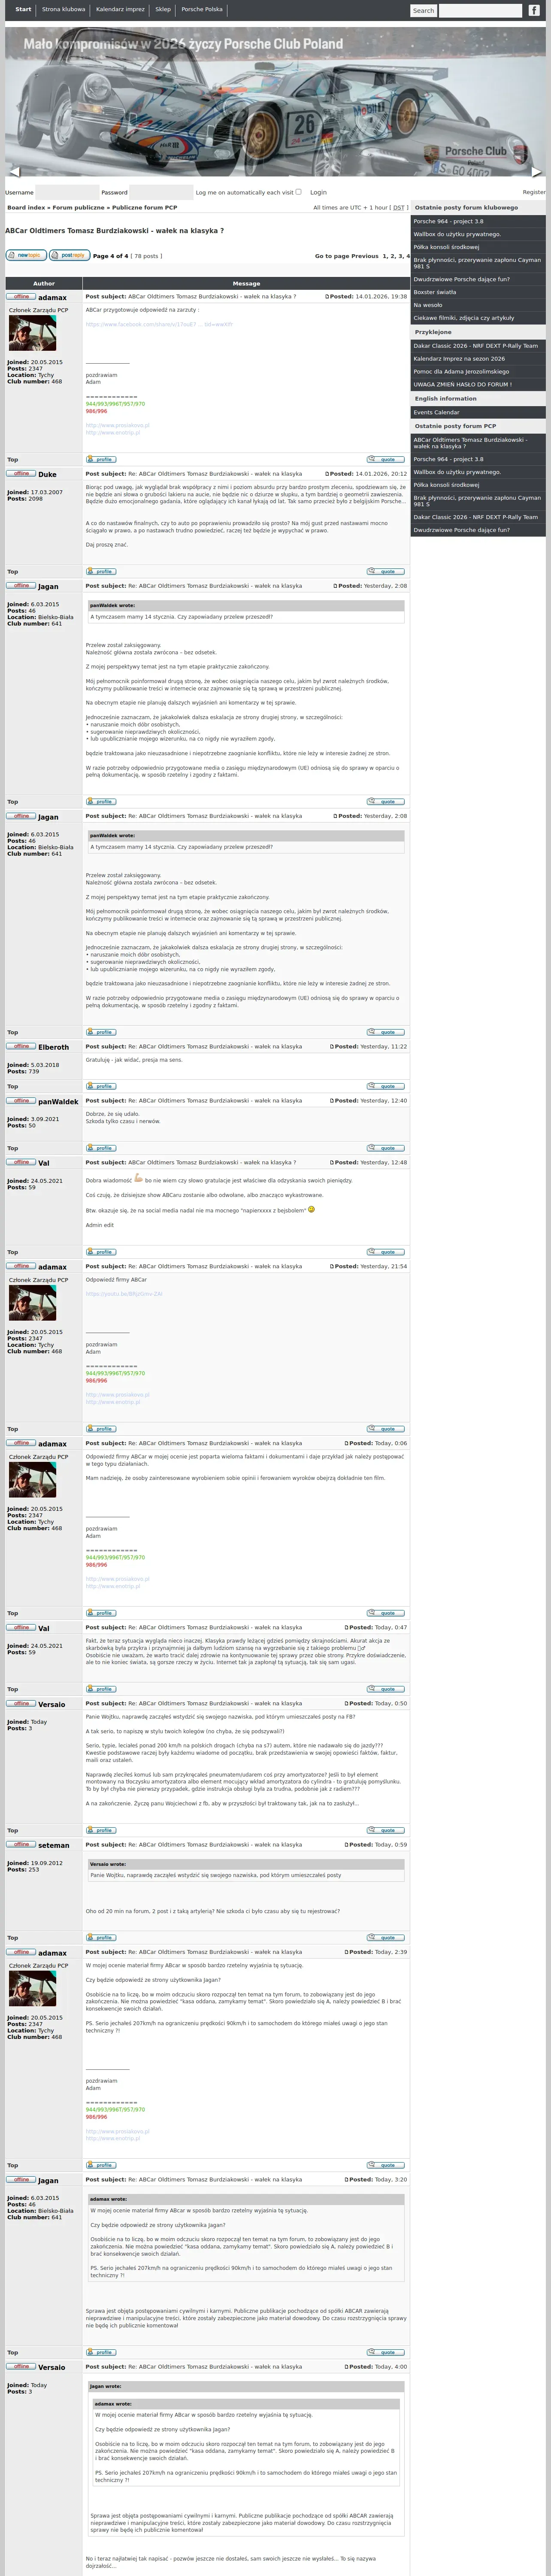
Task: Click the Search button
Action: (x=424, y=11)
